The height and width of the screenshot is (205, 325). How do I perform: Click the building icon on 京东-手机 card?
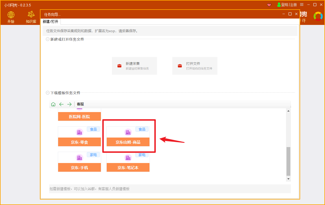click(80, 158)
